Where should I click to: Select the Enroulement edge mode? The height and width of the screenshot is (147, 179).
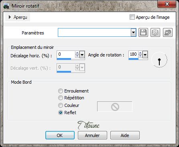pyautogui.click(x=61, y=91)
